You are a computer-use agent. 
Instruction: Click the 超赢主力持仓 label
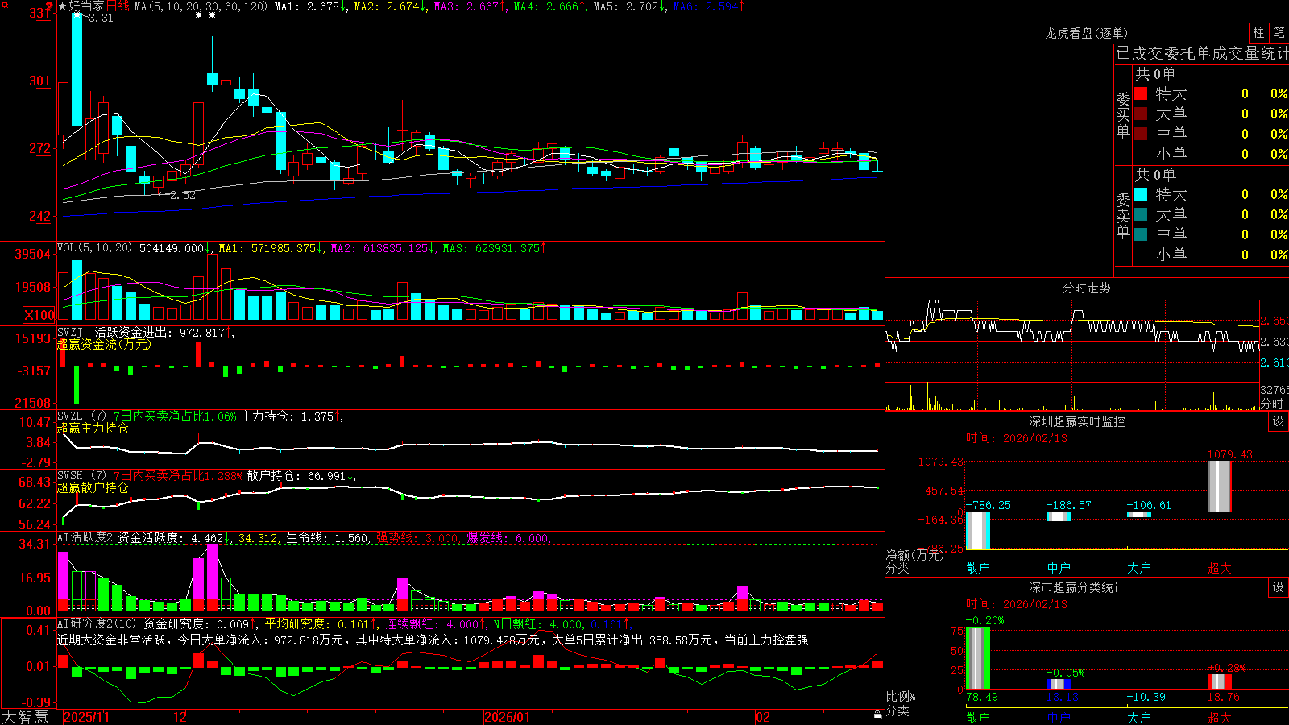[x=93, y=429]
